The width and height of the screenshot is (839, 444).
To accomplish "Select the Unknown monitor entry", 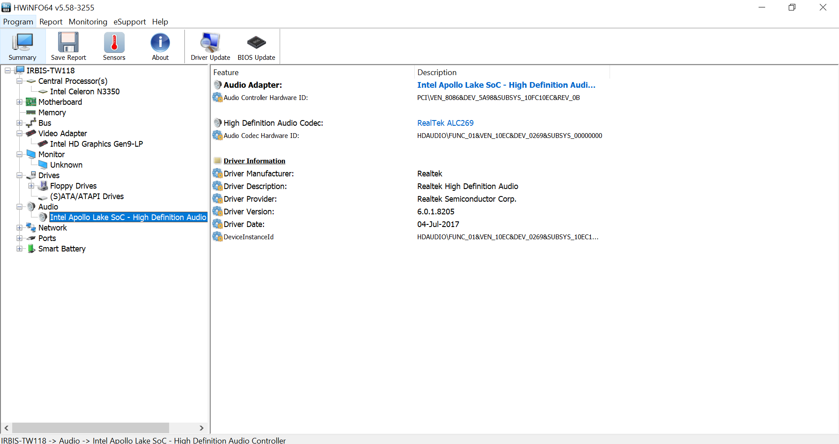I will pos(66,165).
